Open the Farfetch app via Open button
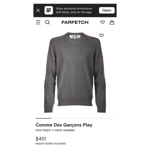The image size is (150, 150). (107, 10)
